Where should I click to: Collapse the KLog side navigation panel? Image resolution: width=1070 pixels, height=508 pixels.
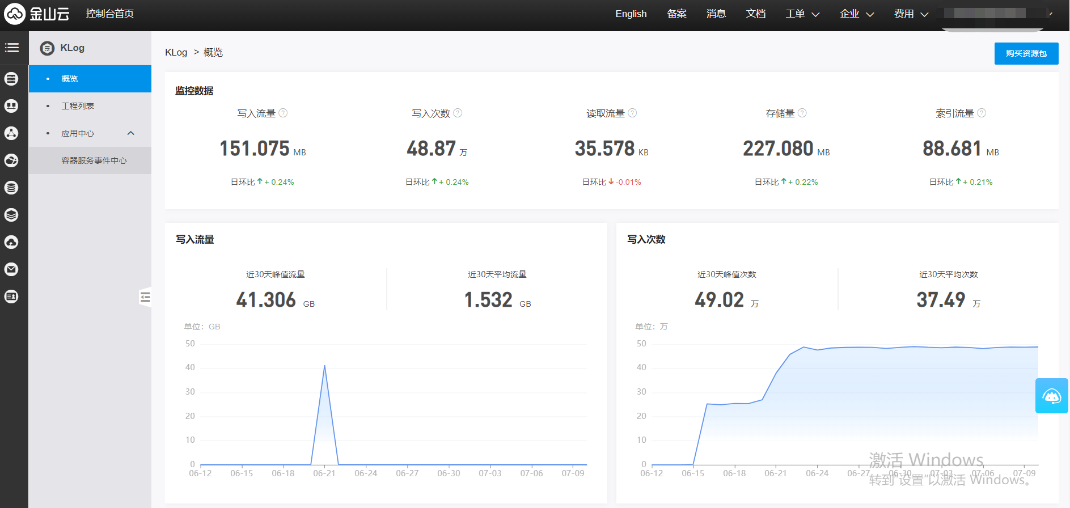click(x=145, y=297)
